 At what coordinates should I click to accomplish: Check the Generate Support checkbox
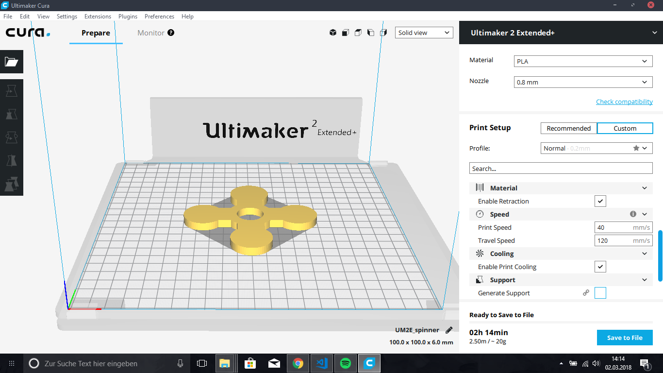600,293
